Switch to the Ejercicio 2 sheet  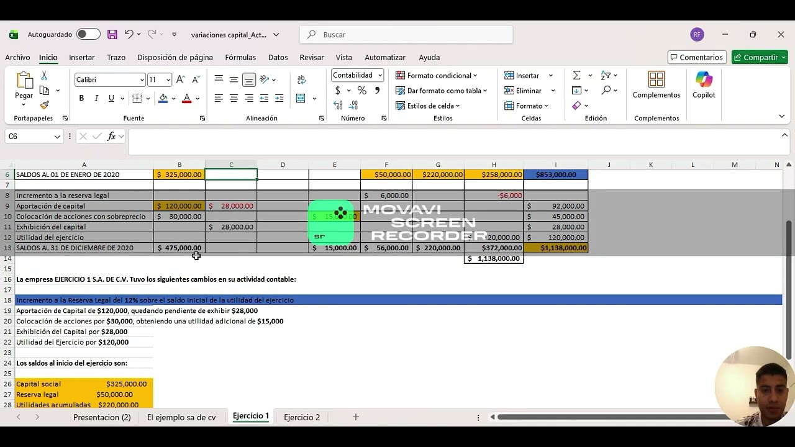pos(302,417)
